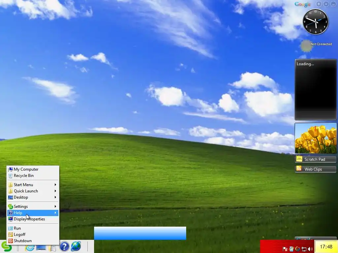Click the Web Clips RSS feed icon
This screenshot has width=338, height=253.
pyautogui.click(x=299, y=168)
